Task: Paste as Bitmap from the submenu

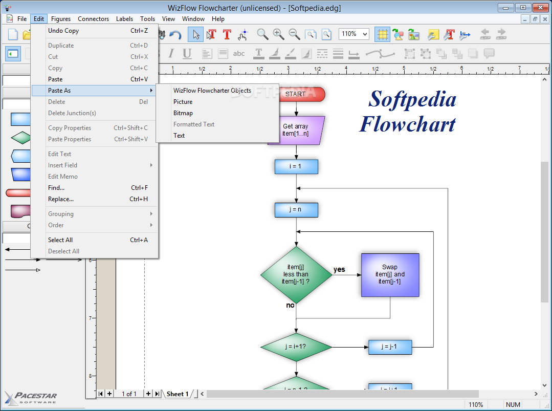Action: 217,113
